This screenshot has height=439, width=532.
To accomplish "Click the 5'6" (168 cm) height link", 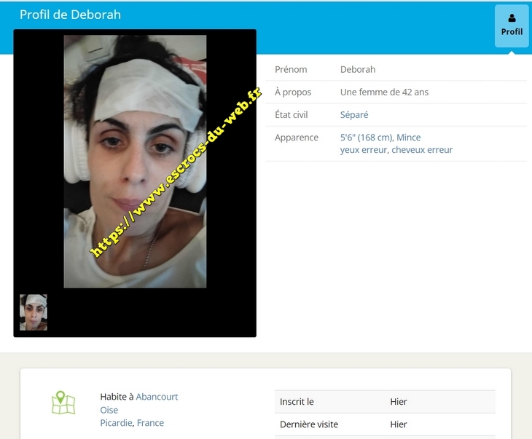I will [x=367, y=138].
